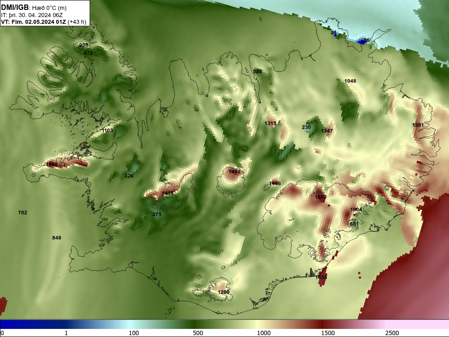Click the map value 326
The height and width of the screenshot is (337, 449).
pos(129,176)
